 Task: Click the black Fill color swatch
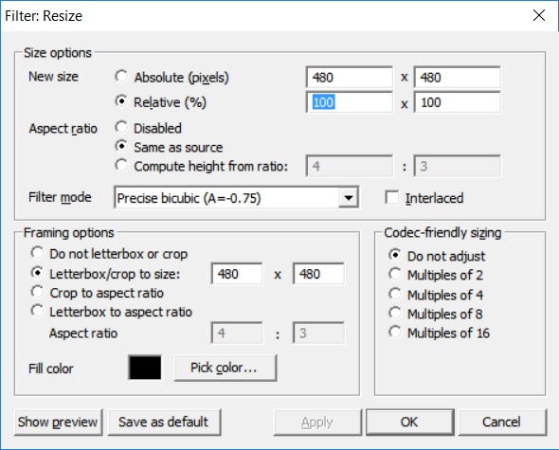145,368
